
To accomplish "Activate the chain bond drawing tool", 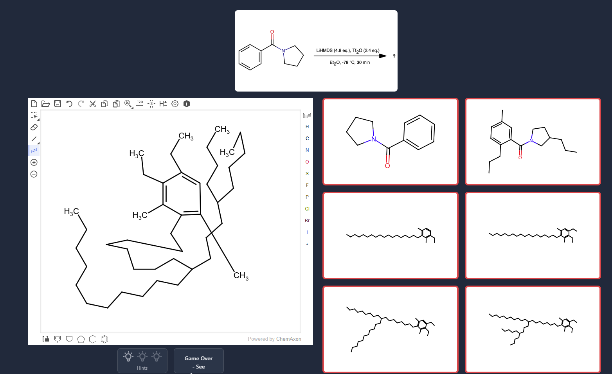I will coord(34,151).
